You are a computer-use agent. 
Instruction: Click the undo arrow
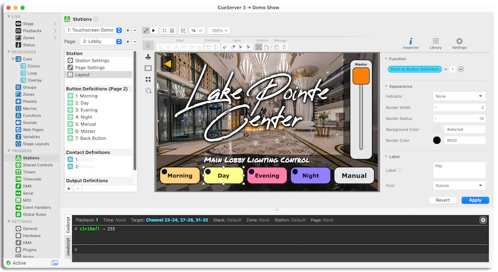pyautogui.click(x=193, y=30)
